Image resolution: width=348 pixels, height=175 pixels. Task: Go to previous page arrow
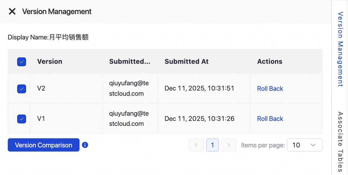click(196, 145)
